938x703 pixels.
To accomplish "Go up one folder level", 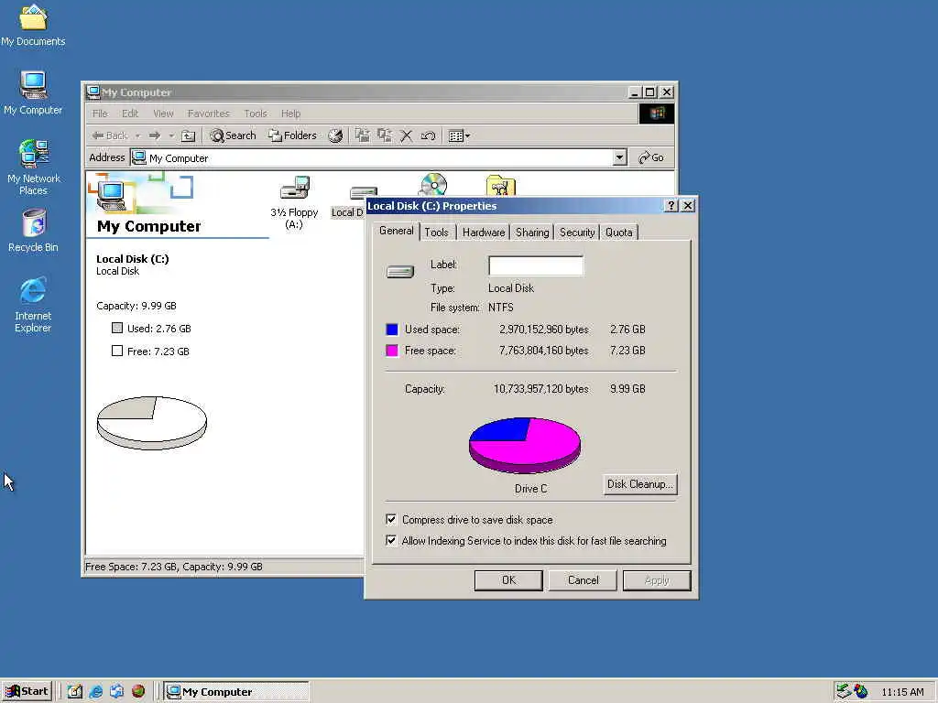I will (188, 135).
